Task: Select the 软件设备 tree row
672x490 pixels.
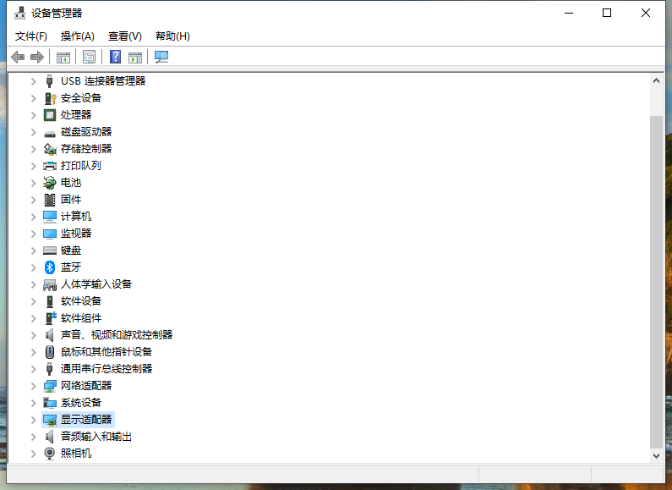Action: tap(81, 301)
